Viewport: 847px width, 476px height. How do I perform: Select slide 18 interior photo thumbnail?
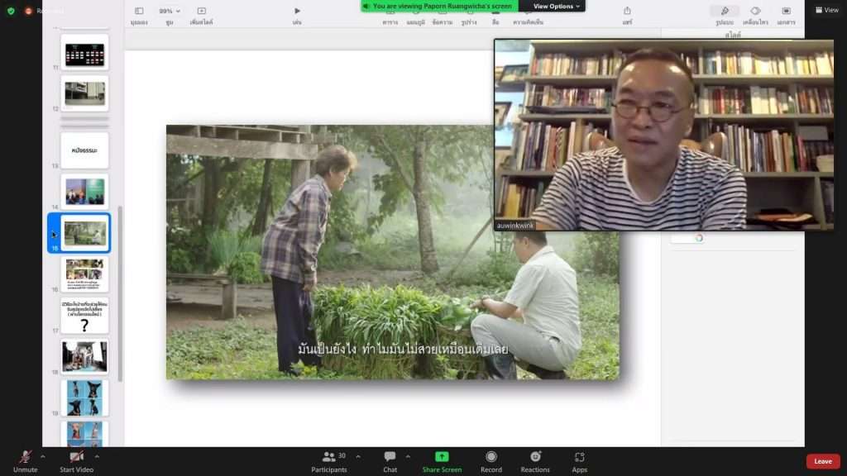tap(84, 357)
